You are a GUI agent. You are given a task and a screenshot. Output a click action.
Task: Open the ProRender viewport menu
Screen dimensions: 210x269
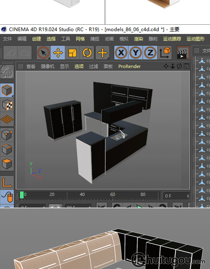[x=129, y=66]
